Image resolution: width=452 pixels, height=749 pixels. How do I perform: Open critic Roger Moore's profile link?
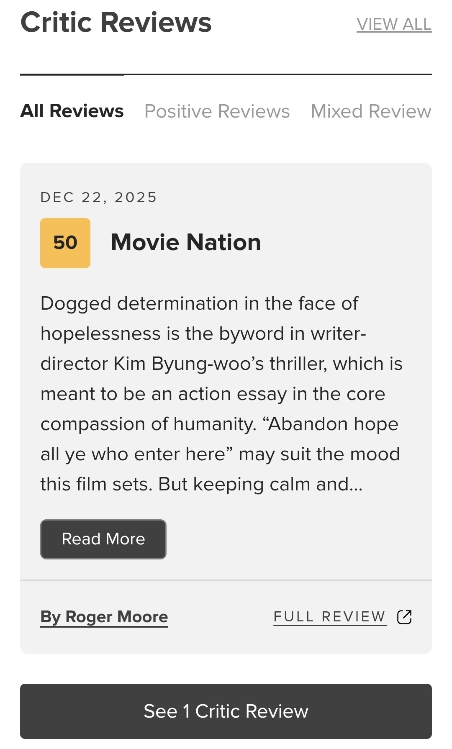[x=104, y=617]
